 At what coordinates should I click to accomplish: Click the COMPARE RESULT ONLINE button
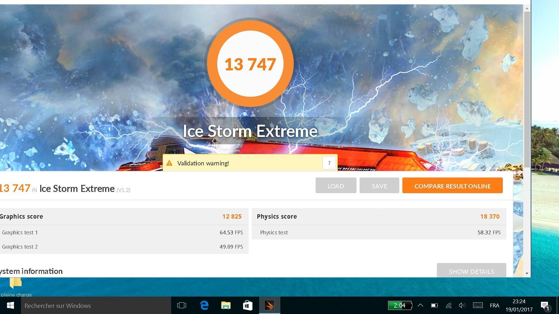452,186
